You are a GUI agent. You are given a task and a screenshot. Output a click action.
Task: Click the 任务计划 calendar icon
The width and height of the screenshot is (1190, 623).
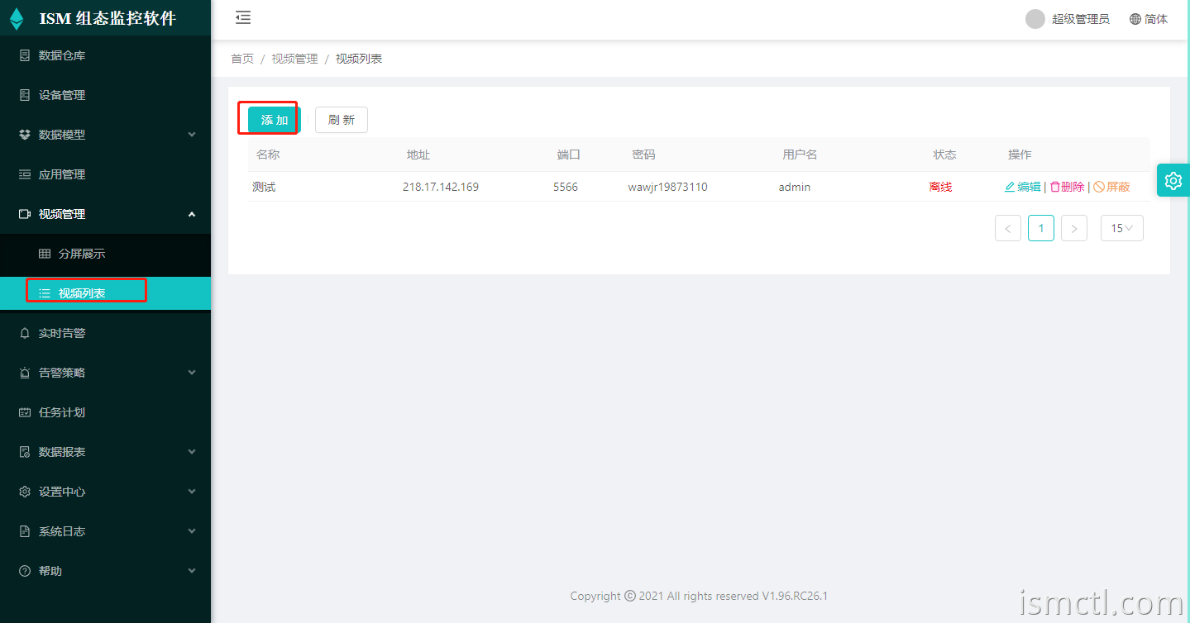pyautogui.click(x=25, y=412)
